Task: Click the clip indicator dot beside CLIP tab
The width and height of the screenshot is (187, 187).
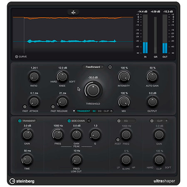Action: 111,111
